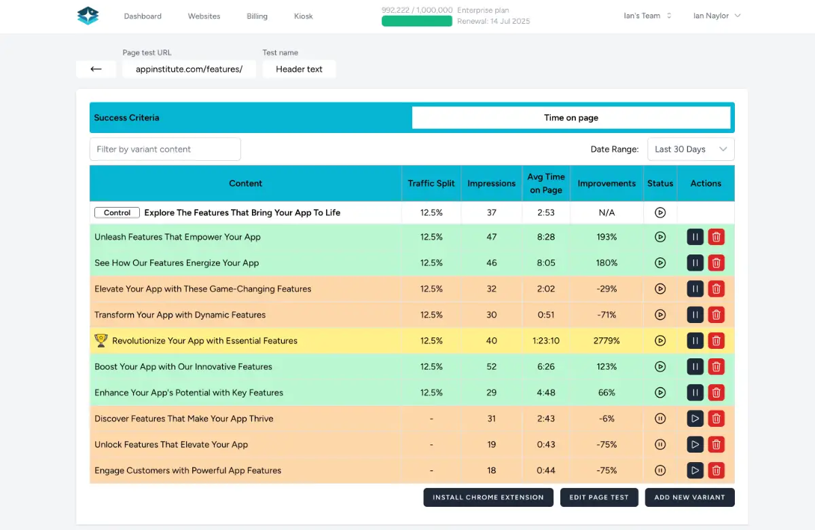Click the app logo icon in header
The width and height of the screenshot is (815, 530).
point(88,16)
